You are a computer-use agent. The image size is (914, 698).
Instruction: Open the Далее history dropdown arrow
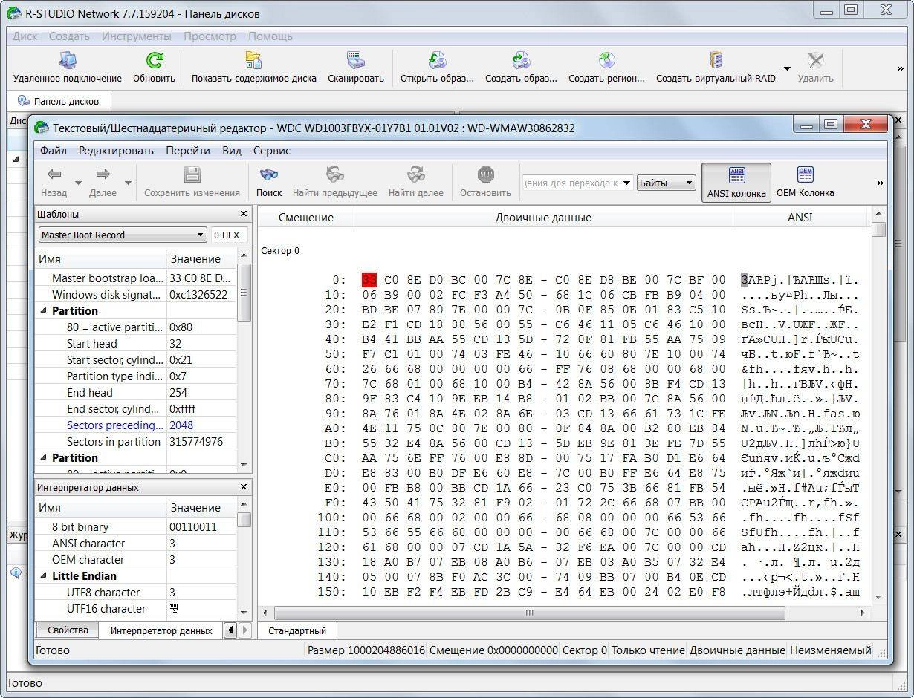click(x=128, y=183)
